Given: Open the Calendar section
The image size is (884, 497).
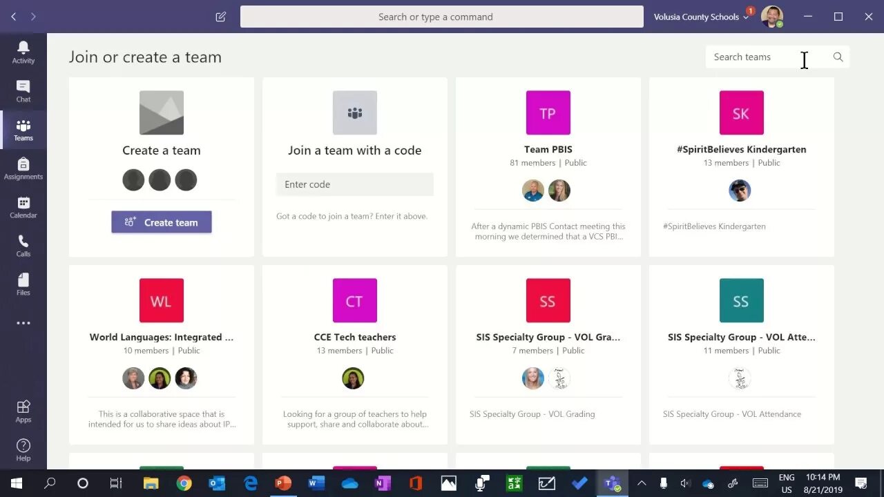Looking at the screenshot, I should [23, 207].
